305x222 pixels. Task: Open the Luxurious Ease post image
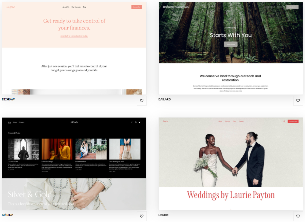[23, 149]
